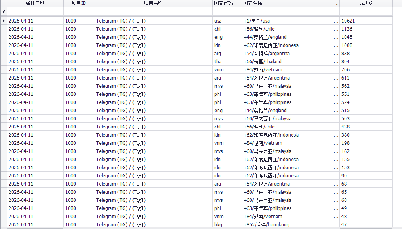Click '+63/菲律宾/philippines' in the 524 row
This screenshot has width=402, height=229.
[x=287, y=102]
